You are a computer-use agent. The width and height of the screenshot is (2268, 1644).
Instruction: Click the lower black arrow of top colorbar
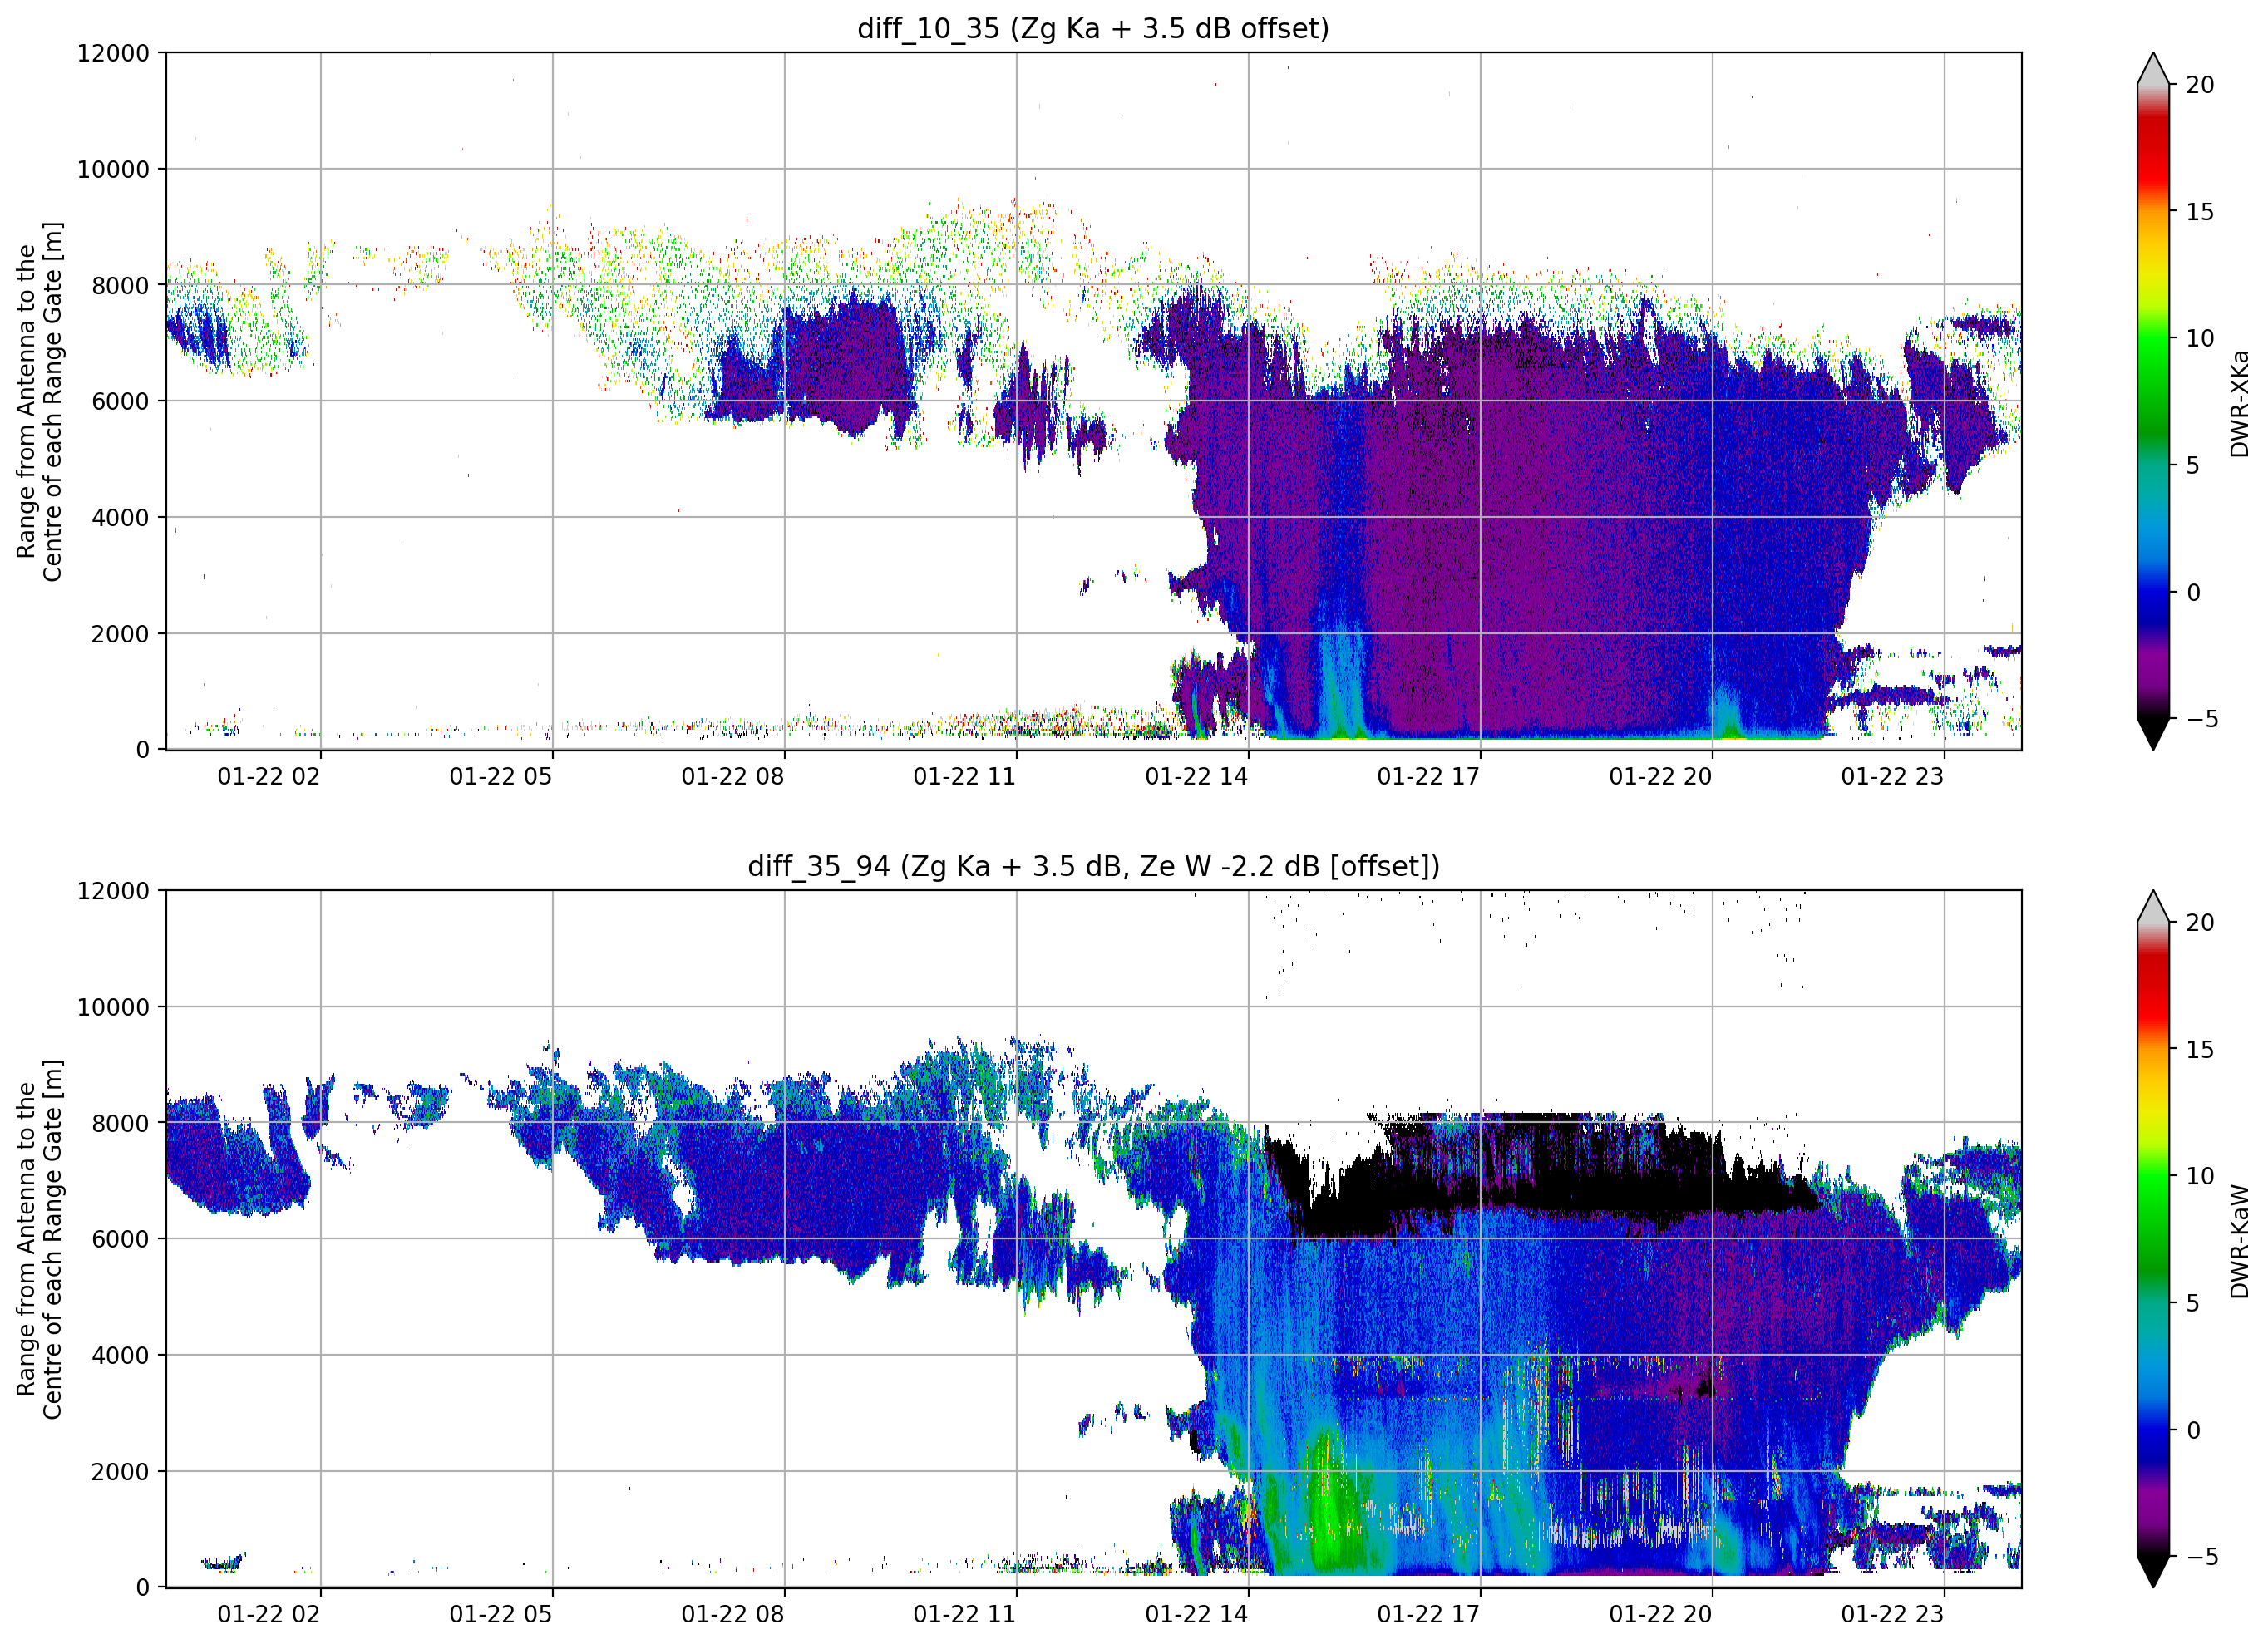tap(2152, 734)
